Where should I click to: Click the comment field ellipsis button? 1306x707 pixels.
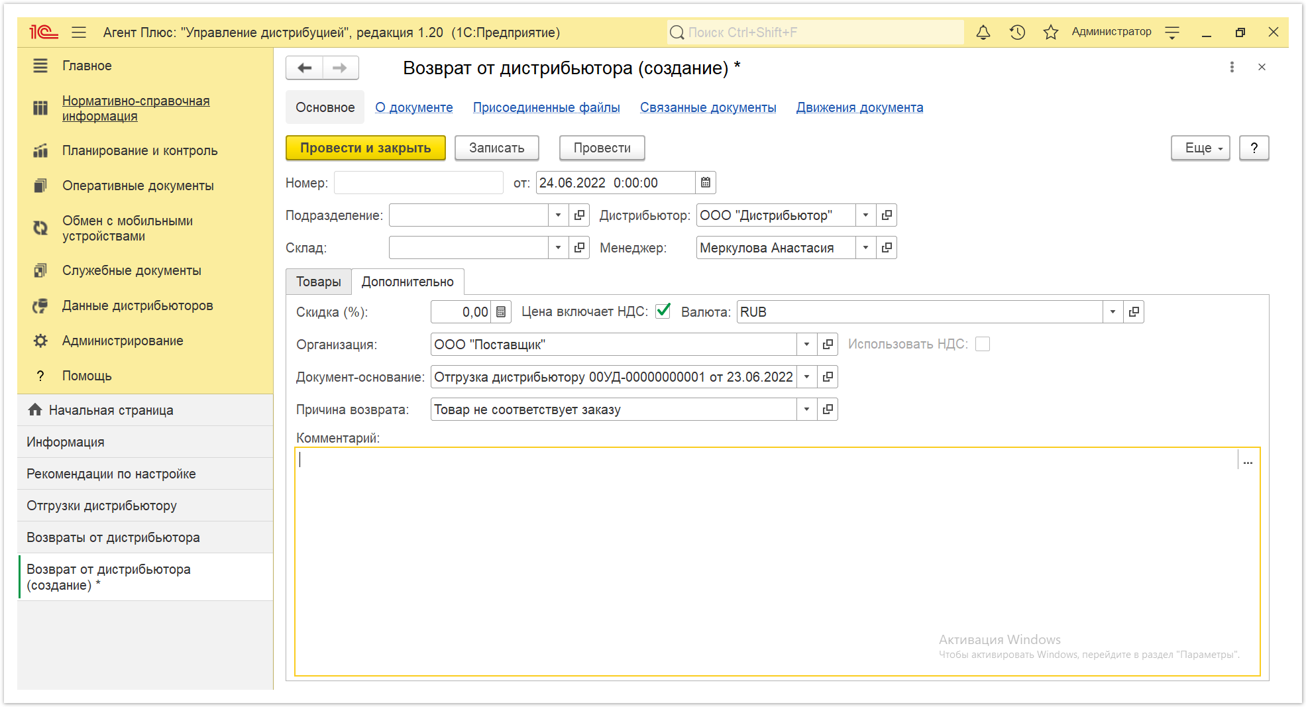[x=1248, y=462]
